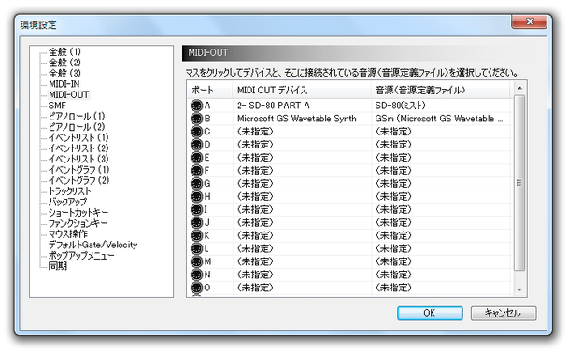Open ファンクションキー settings page

click(x=78, y=223)
